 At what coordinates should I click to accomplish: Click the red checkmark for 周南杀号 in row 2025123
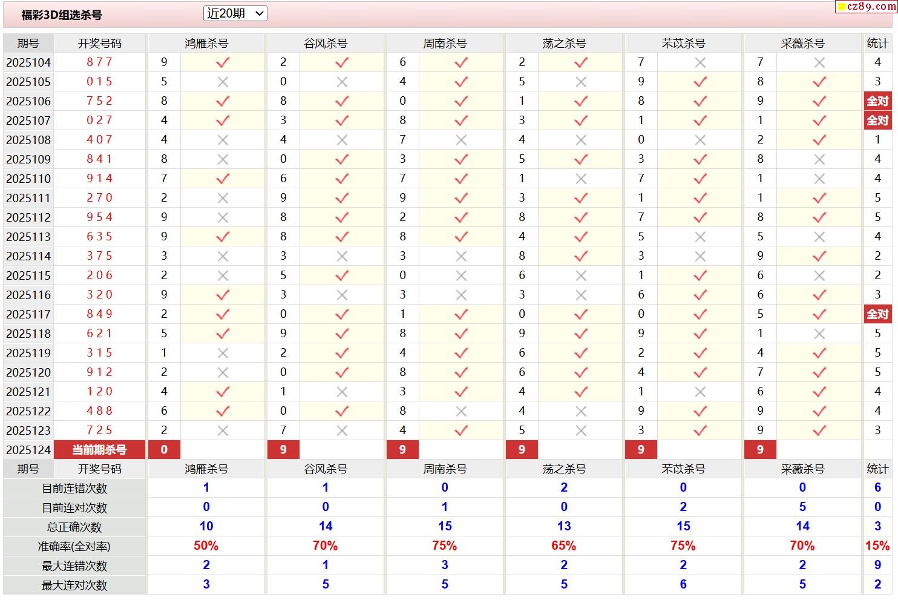click(461, 430)
